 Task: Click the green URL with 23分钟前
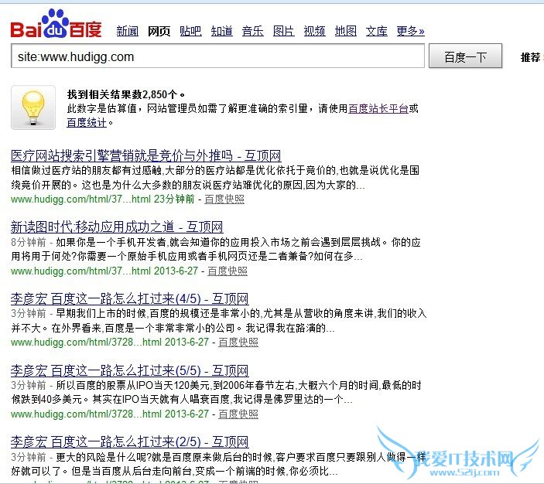click(x=103, y=199)
